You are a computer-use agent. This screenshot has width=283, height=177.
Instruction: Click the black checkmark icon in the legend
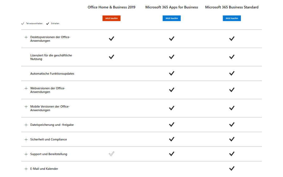pyautogui.click(x=47, y=24)
